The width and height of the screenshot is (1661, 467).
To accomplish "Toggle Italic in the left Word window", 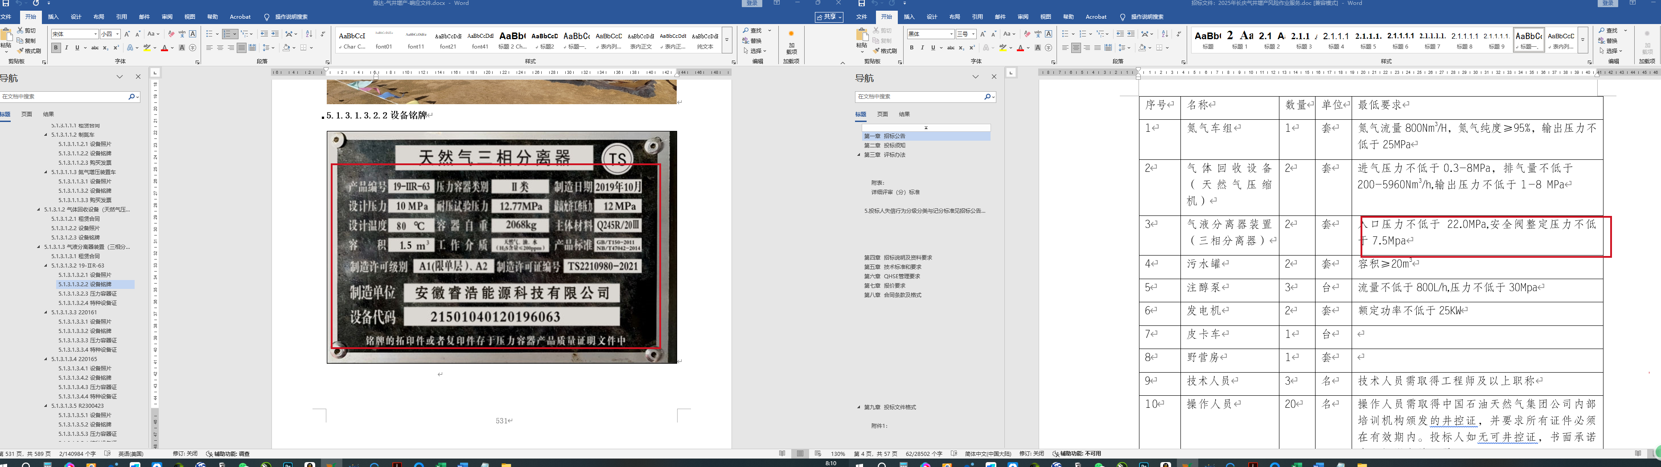I will (66, 48).
